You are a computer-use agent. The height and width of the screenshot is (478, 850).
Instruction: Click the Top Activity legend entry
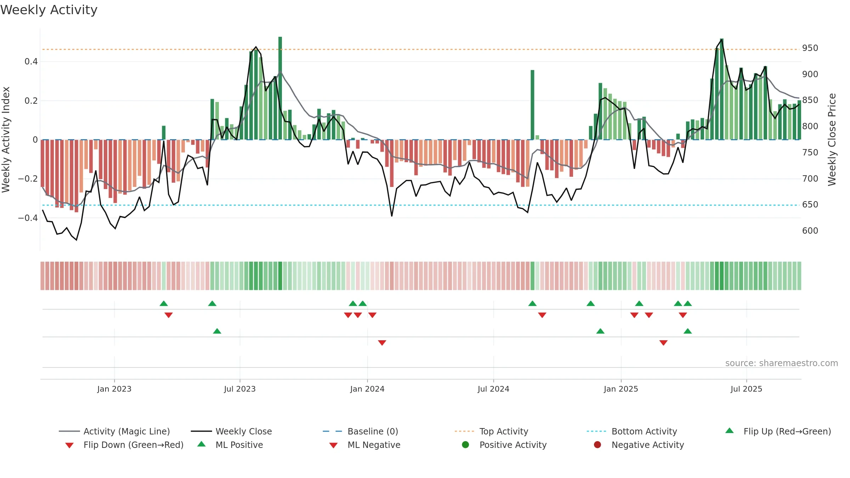491,431
